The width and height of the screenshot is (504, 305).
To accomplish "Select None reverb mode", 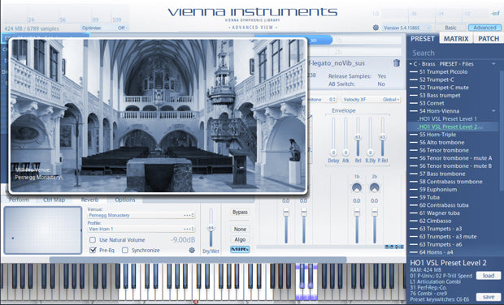I will [240, 229].
